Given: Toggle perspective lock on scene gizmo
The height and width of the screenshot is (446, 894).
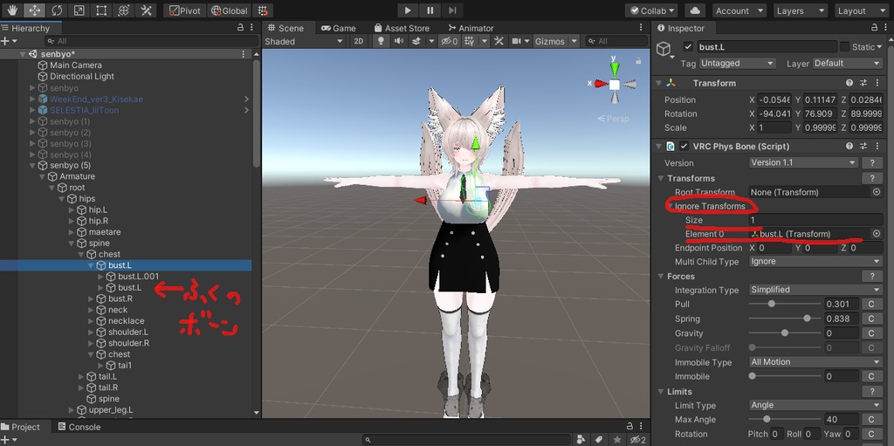Looking at the screenshot, I should click(x=638, y=60).
